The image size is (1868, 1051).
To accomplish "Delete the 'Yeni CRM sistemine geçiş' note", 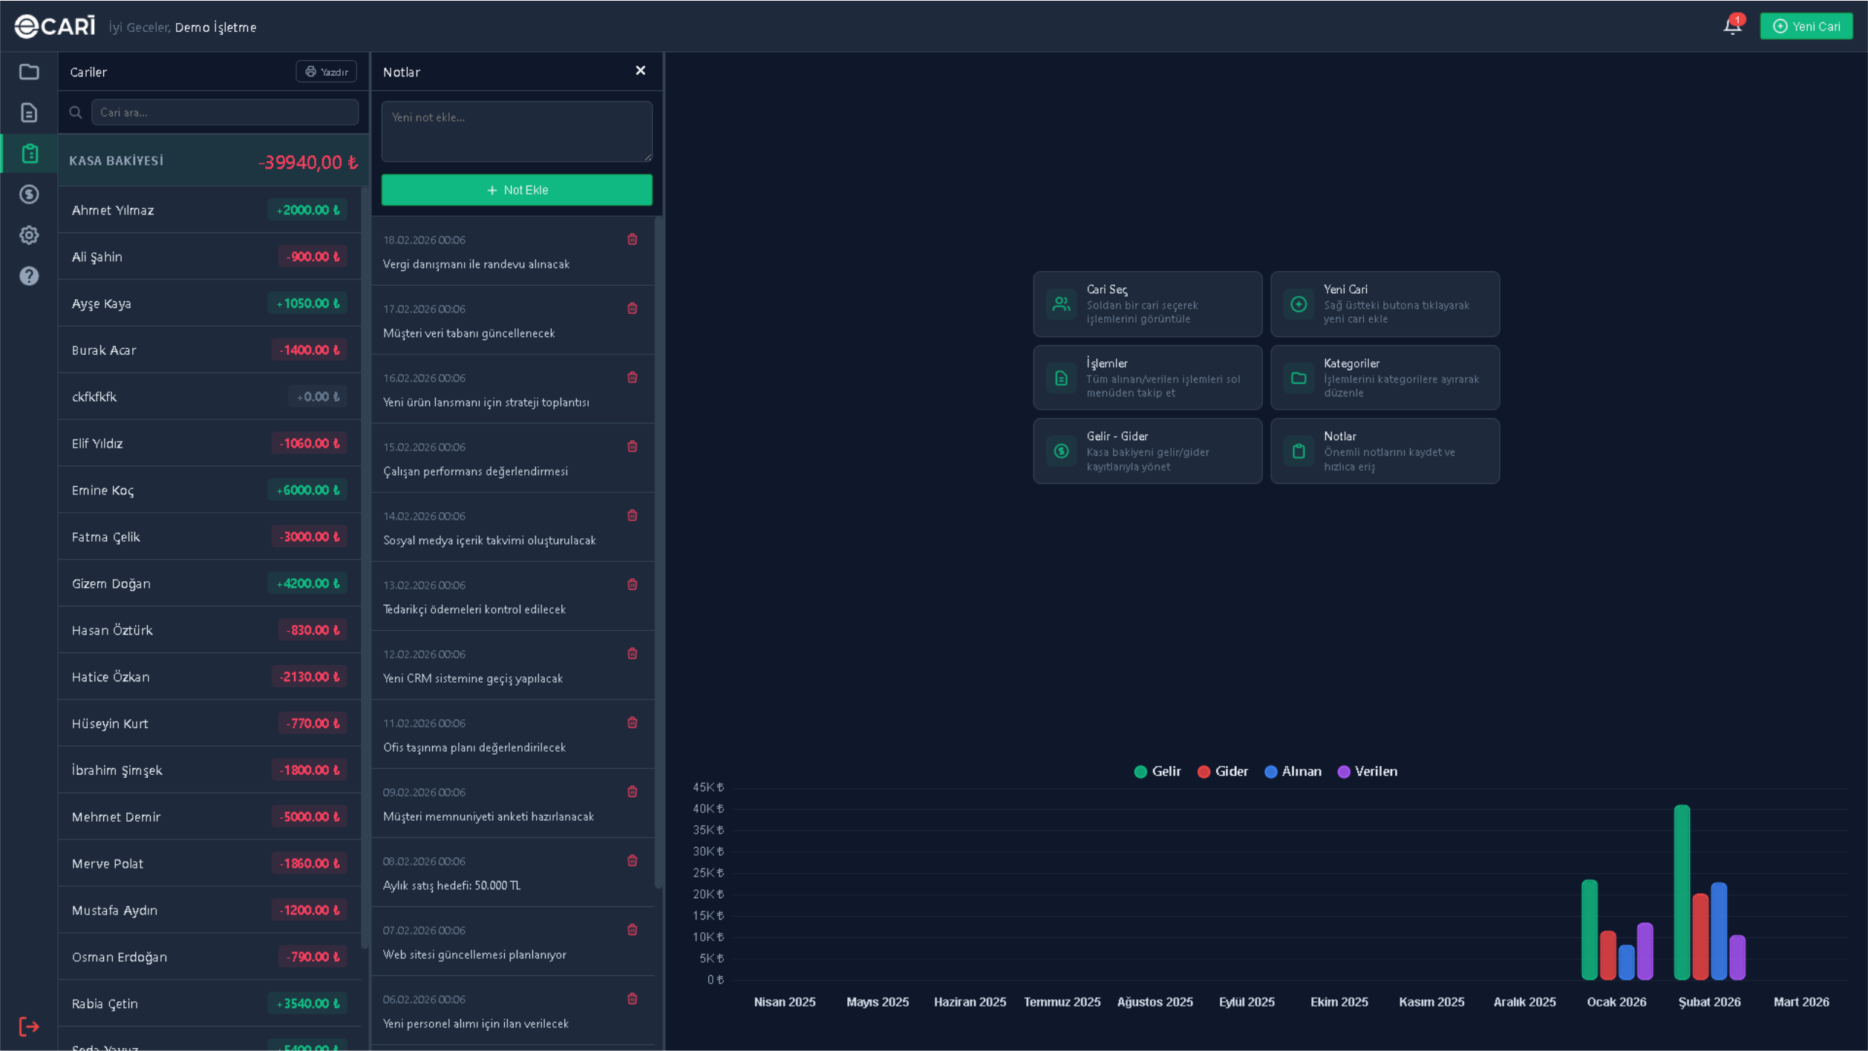I will (633, 653).
